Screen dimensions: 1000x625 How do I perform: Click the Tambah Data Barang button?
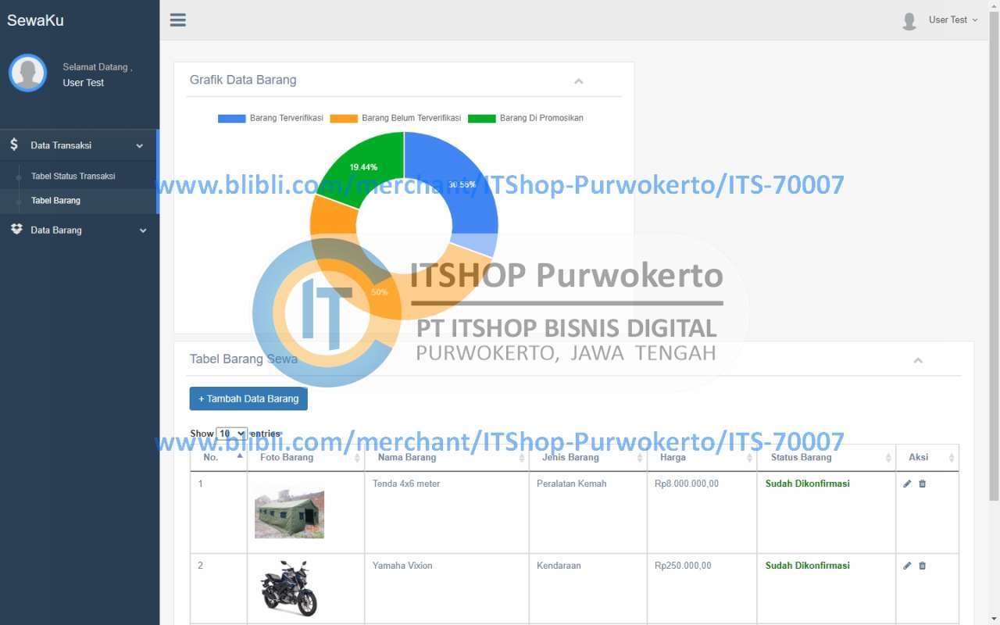[248, 398]
